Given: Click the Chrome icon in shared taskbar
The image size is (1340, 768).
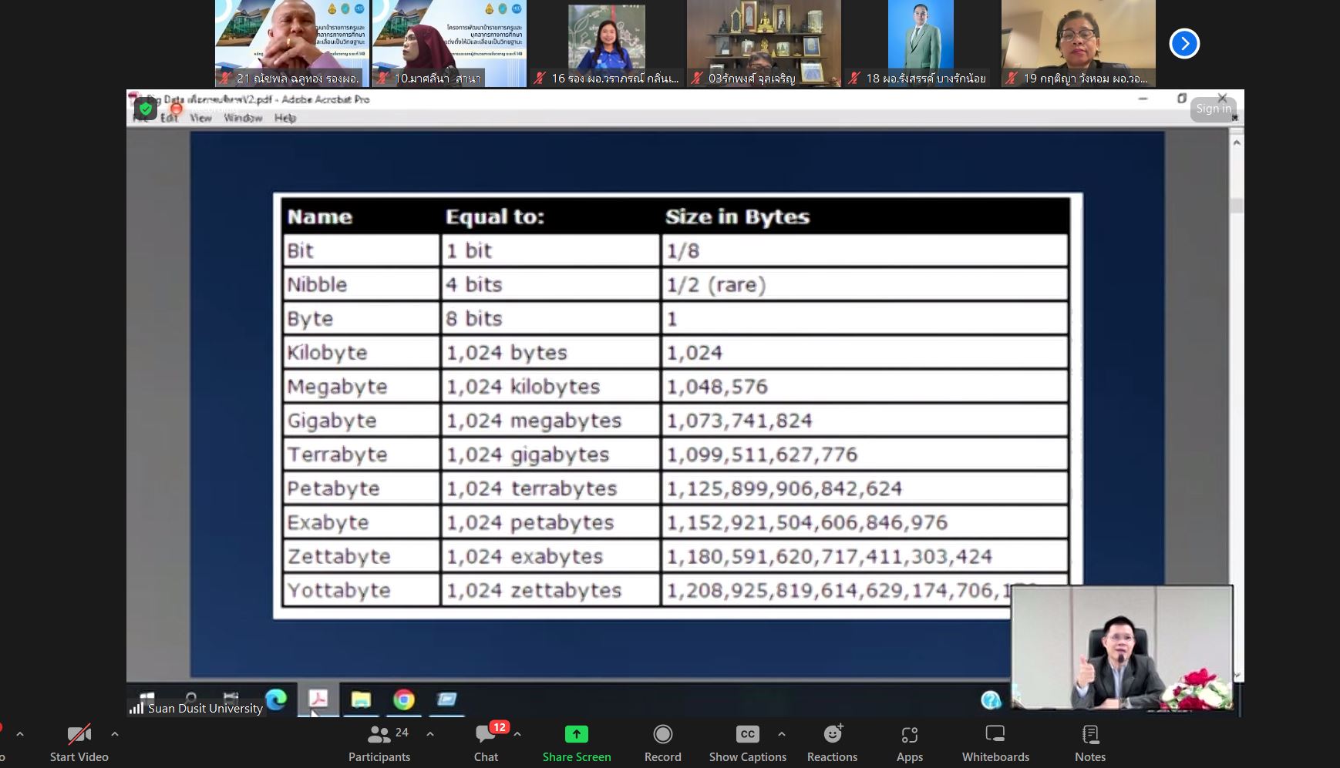Looking at the screenshot, I should (403, 699).
